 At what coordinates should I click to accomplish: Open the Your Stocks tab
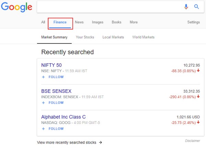[x=85, y=37]
